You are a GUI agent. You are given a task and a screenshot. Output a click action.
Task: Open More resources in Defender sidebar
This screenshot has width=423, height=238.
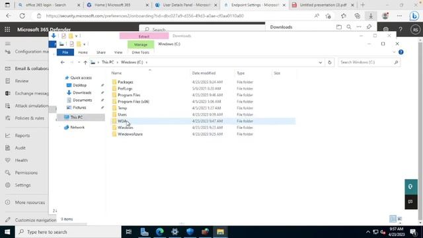tap(30, 203)
